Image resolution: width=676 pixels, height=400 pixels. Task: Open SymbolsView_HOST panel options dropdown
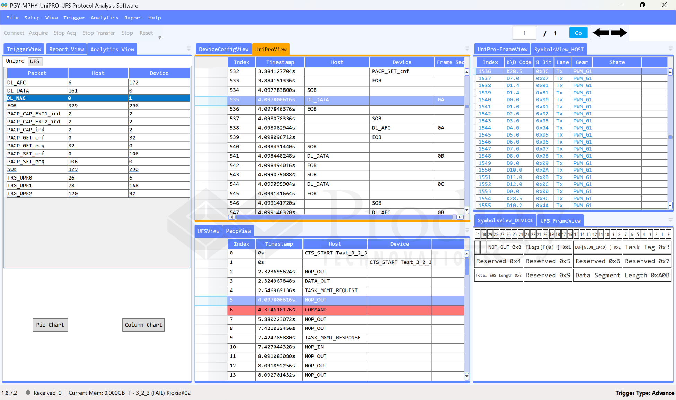coord(670,49)
